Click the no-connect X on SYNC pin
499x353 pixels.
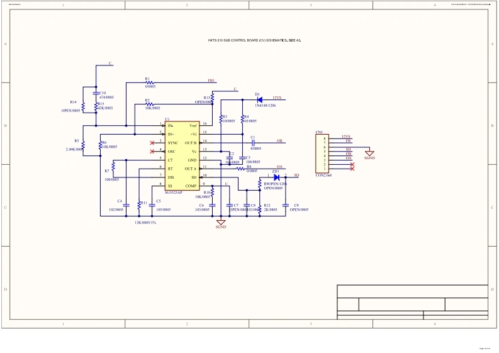pos(152,143)
